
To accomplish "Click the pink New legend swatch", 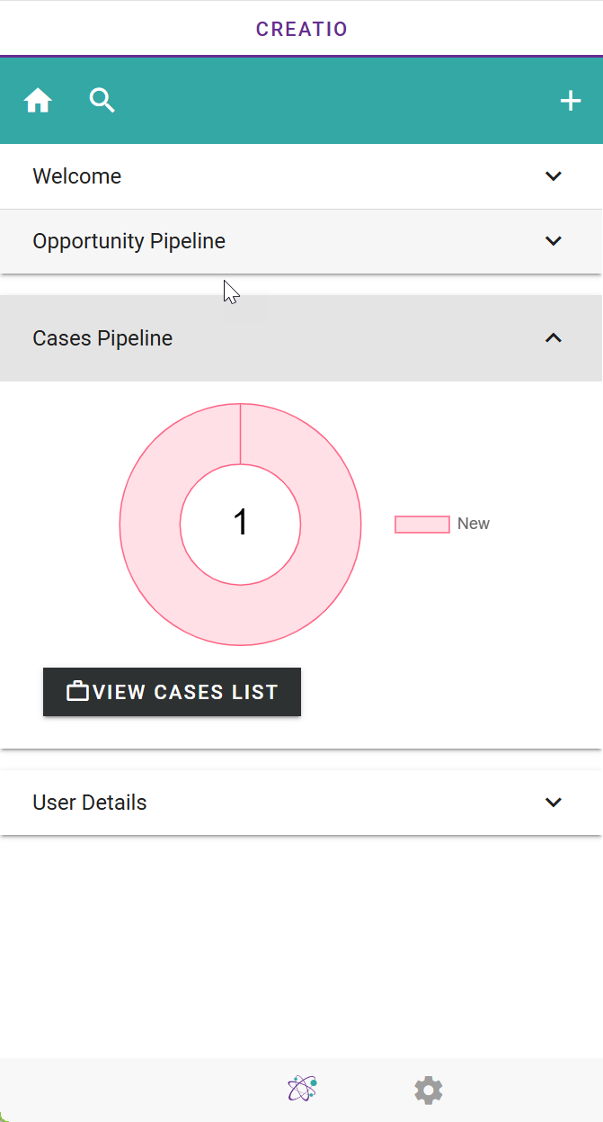I will [x=422, y=525].
